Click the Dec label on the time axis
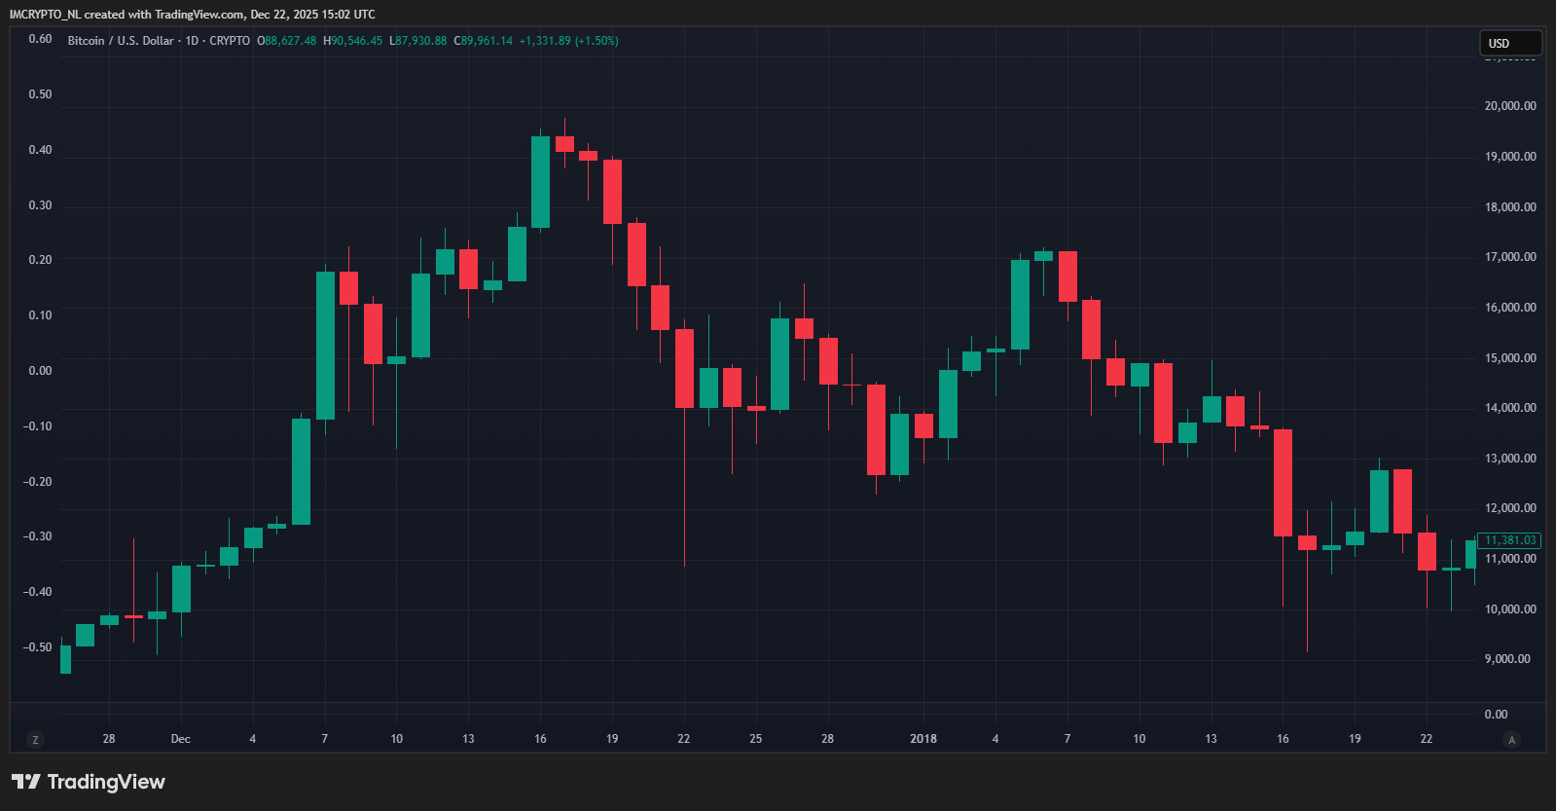Viewport: 1556px width, 811px height. [181, 739]
